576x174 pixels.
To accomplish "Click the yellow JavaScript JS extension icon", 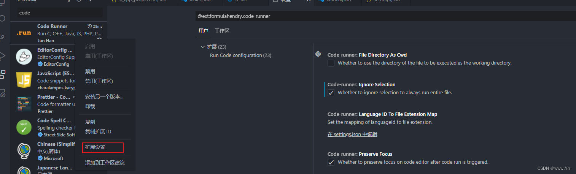I will [x=24, y=80].
